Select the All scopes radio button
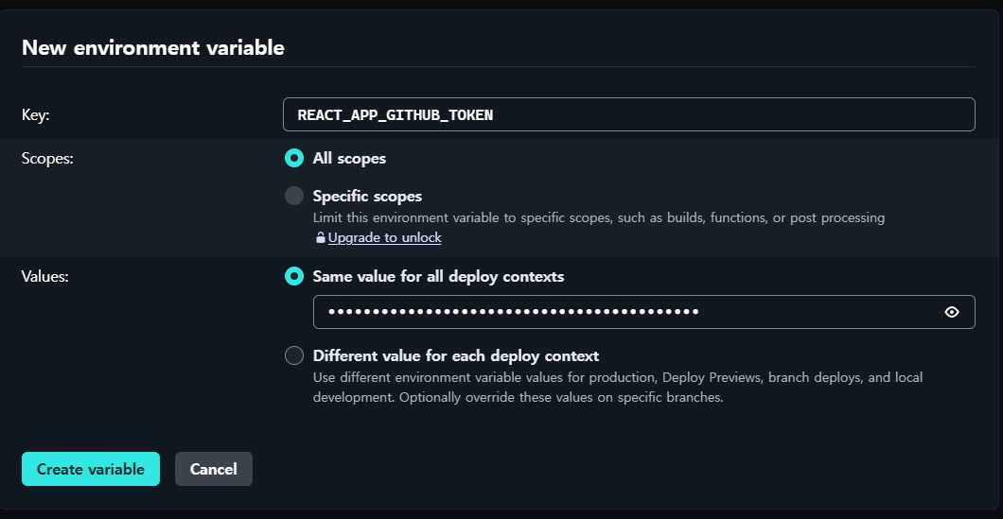 pyautogui.click(x=294, y=159)
